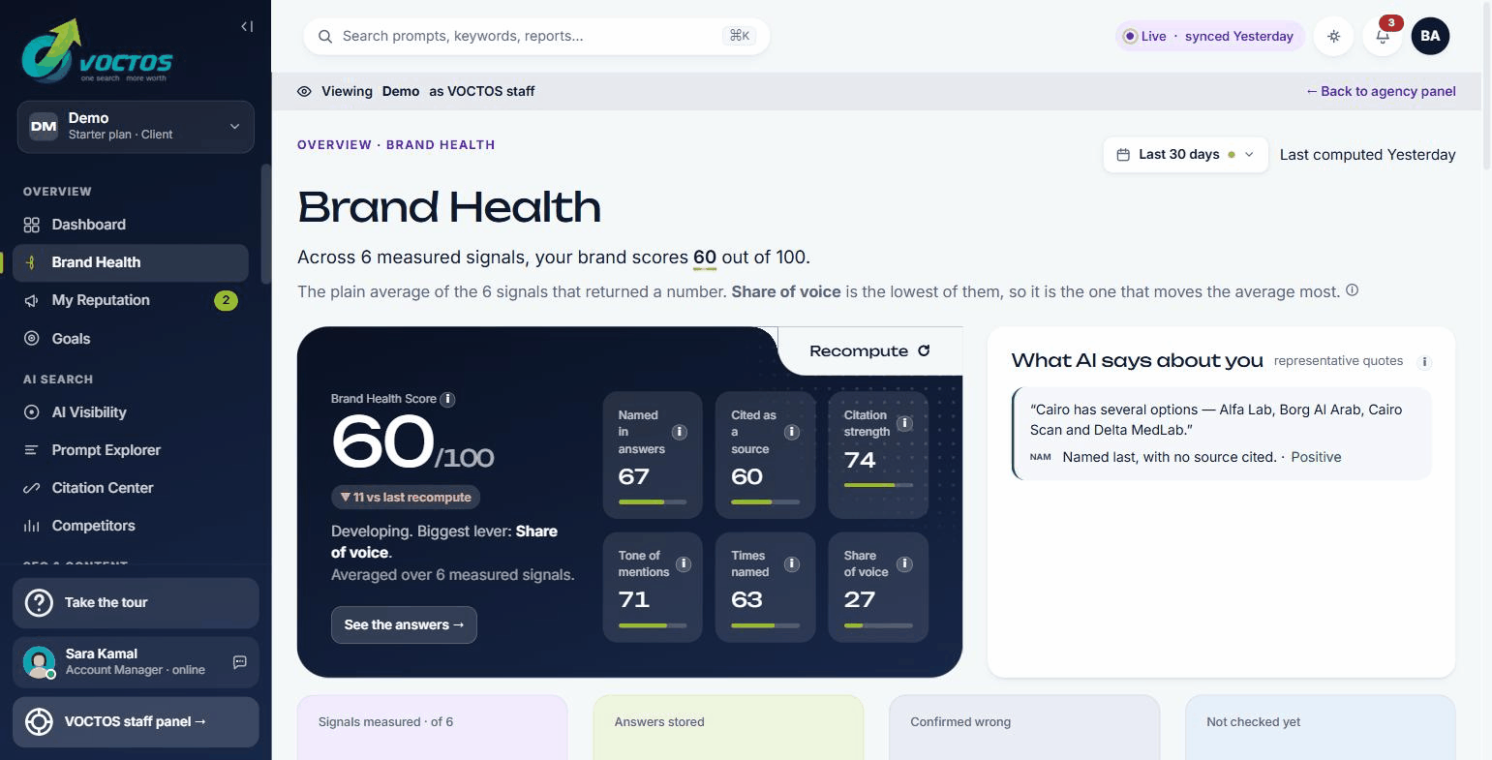Viewport: 1492px width, 760px height.
Task: Click the Competitors bar chart icon
Action: coord(31,526)
